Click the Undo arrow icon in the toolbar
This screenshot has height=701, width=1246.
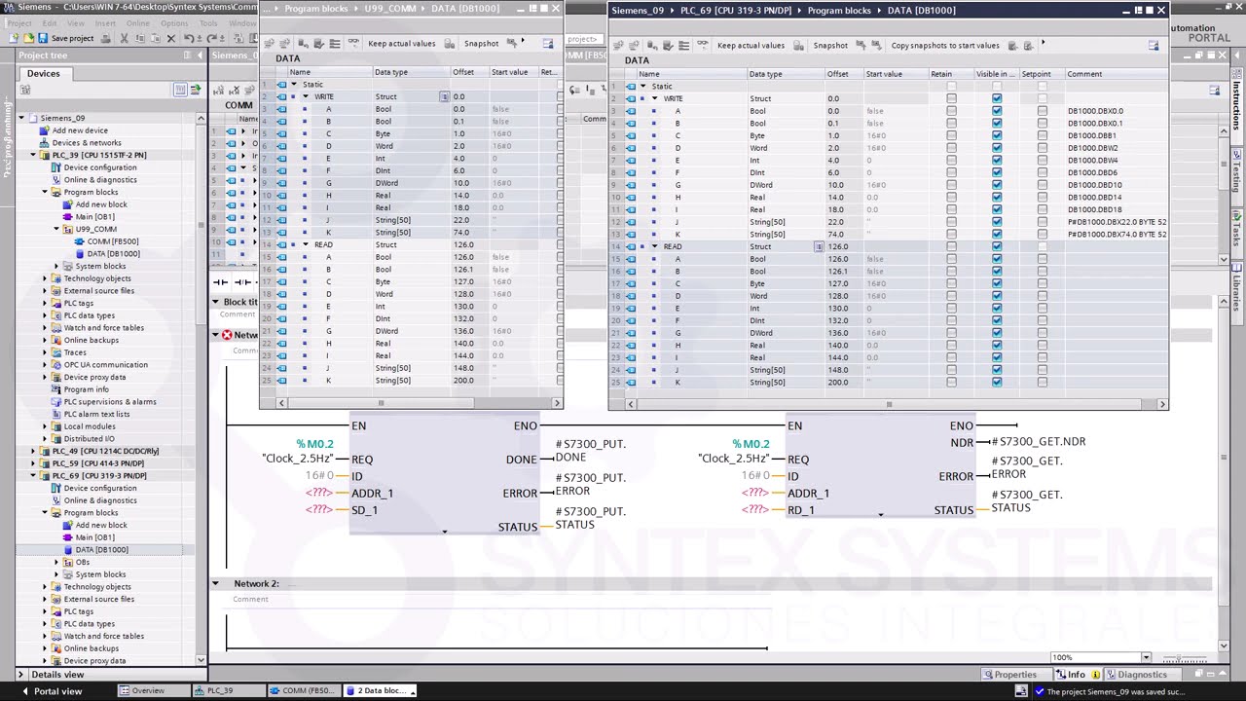[190, 38]
